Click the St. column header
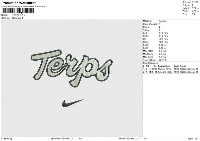This screenshot has height=141, width=200. point(155,66)
